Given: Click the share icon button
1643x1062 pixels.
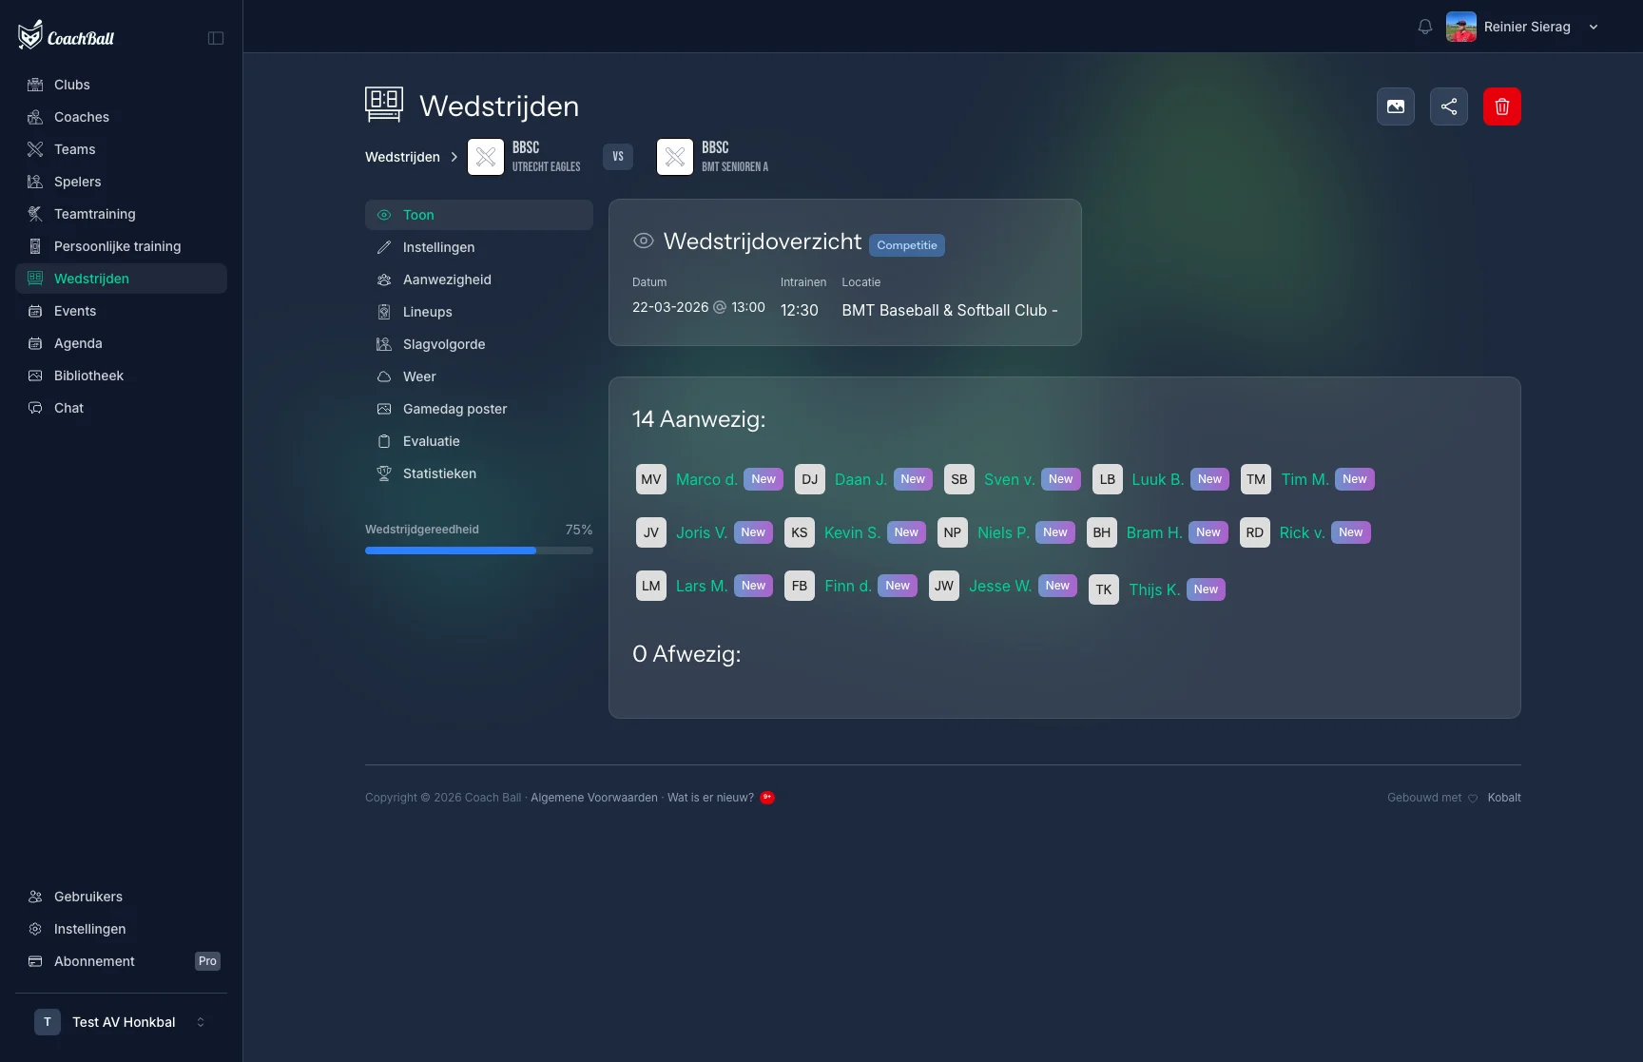Looking at the screenshot, I should [x=1448, y=106].
